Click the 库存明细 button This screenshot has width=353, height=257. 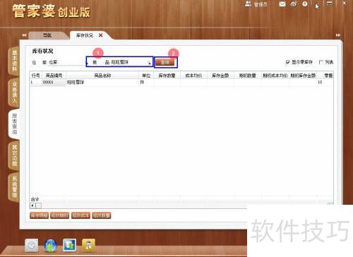tap(39, 215)
